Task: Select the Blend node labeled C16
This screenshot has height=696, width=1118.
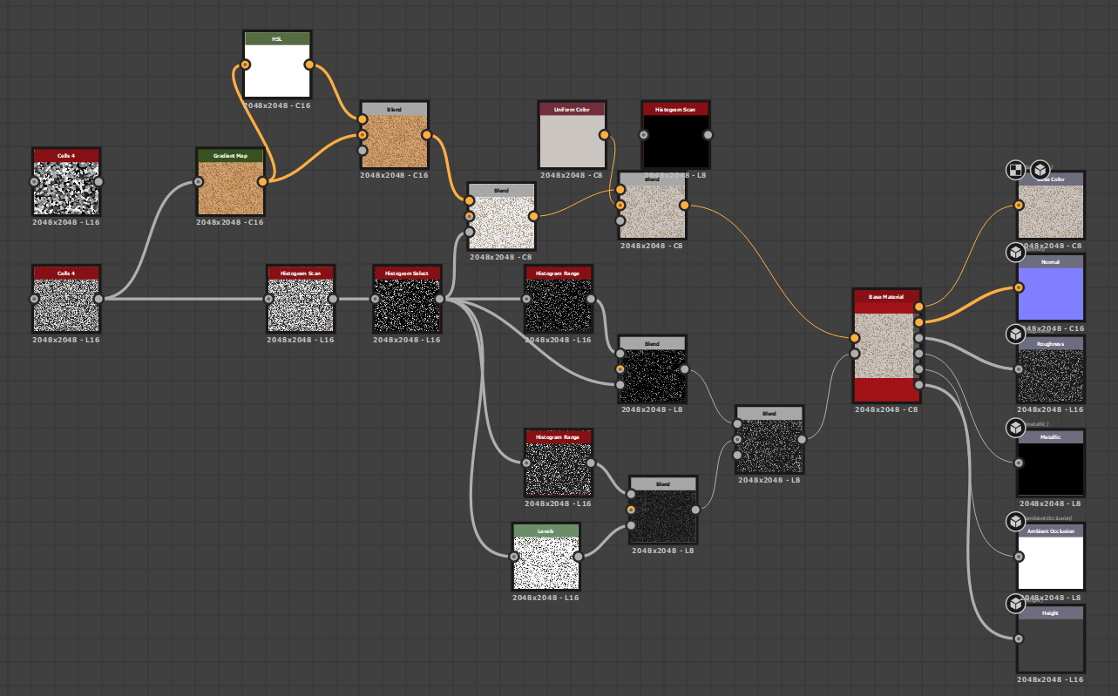Action: 394,135
